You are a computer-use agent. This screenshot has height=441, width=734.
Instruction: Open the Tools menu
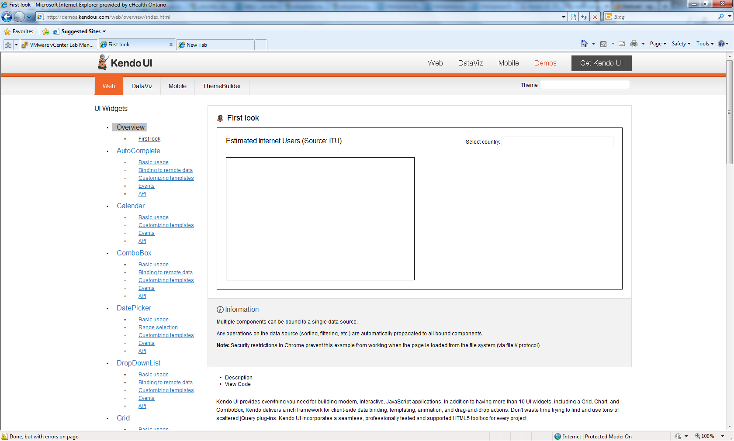[705, 44]
